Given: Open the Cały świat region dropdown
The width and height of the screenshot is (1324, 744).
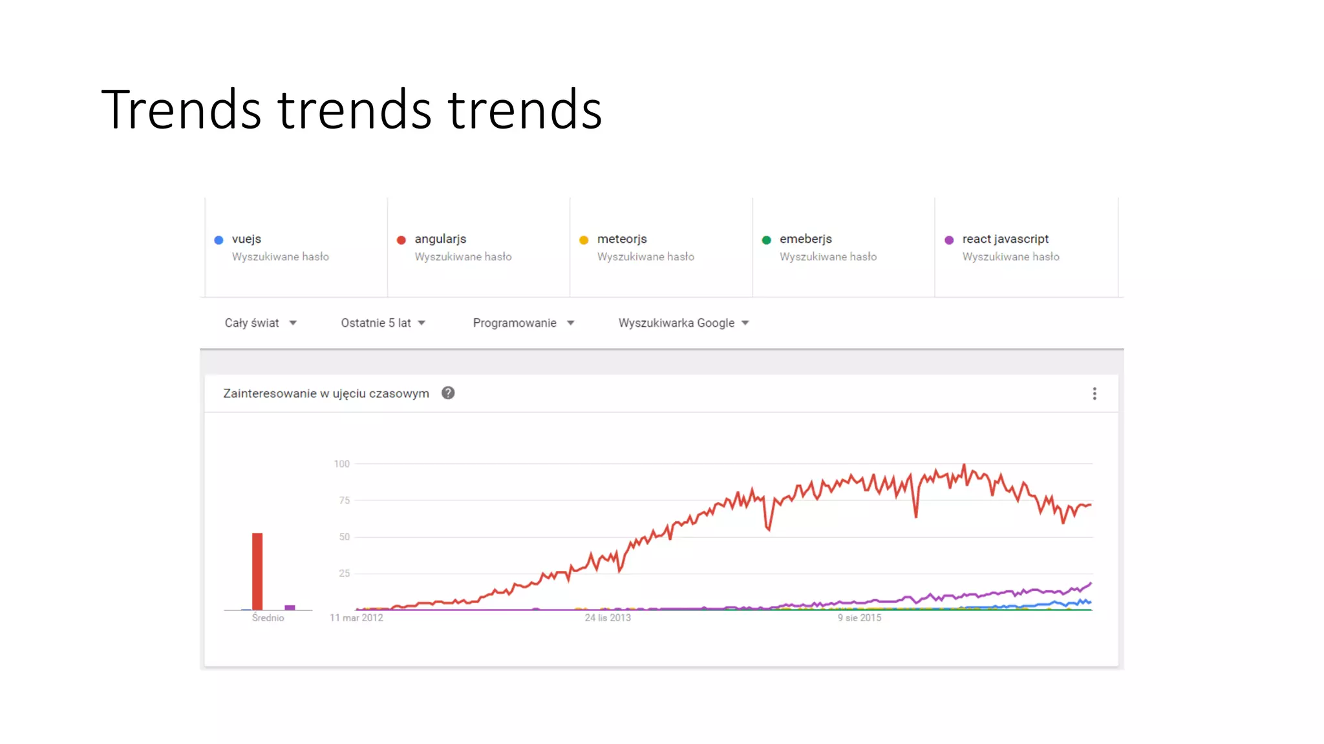Looking at the screenshot, I should 261,323.
